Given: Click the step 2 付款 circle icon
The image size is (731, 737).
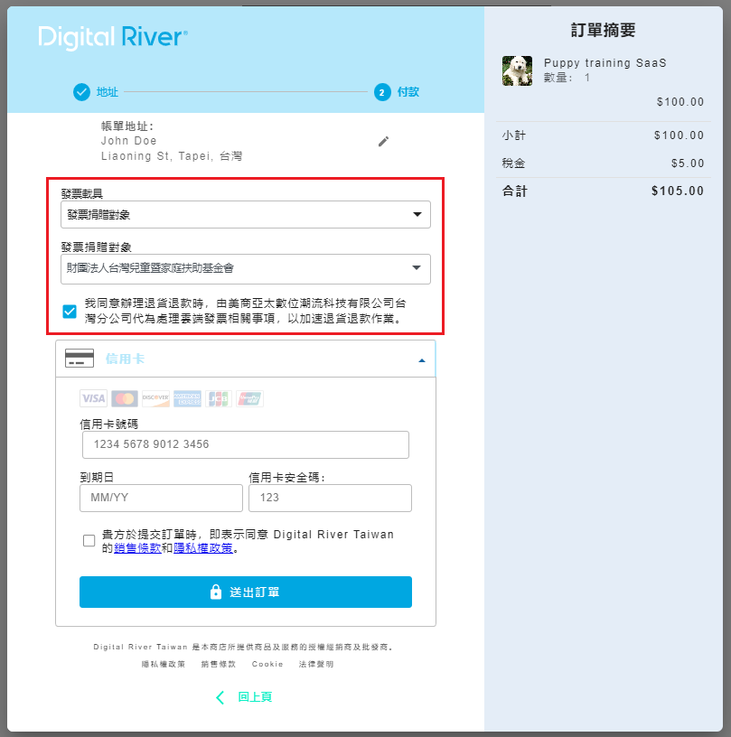Looking at the screenshot, I should [381, 92].
